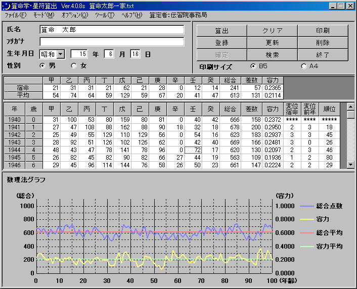Screen dimensions: 357x289
Task: Select the 男 gender radio button
Action: 42,66
